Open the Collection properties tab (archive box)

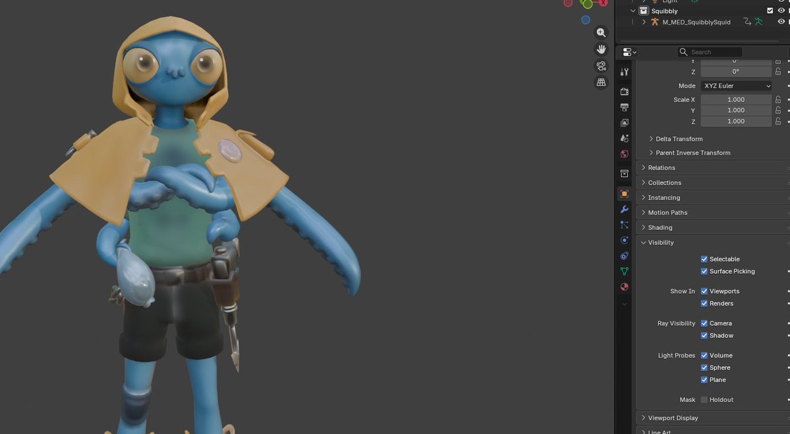624,174
